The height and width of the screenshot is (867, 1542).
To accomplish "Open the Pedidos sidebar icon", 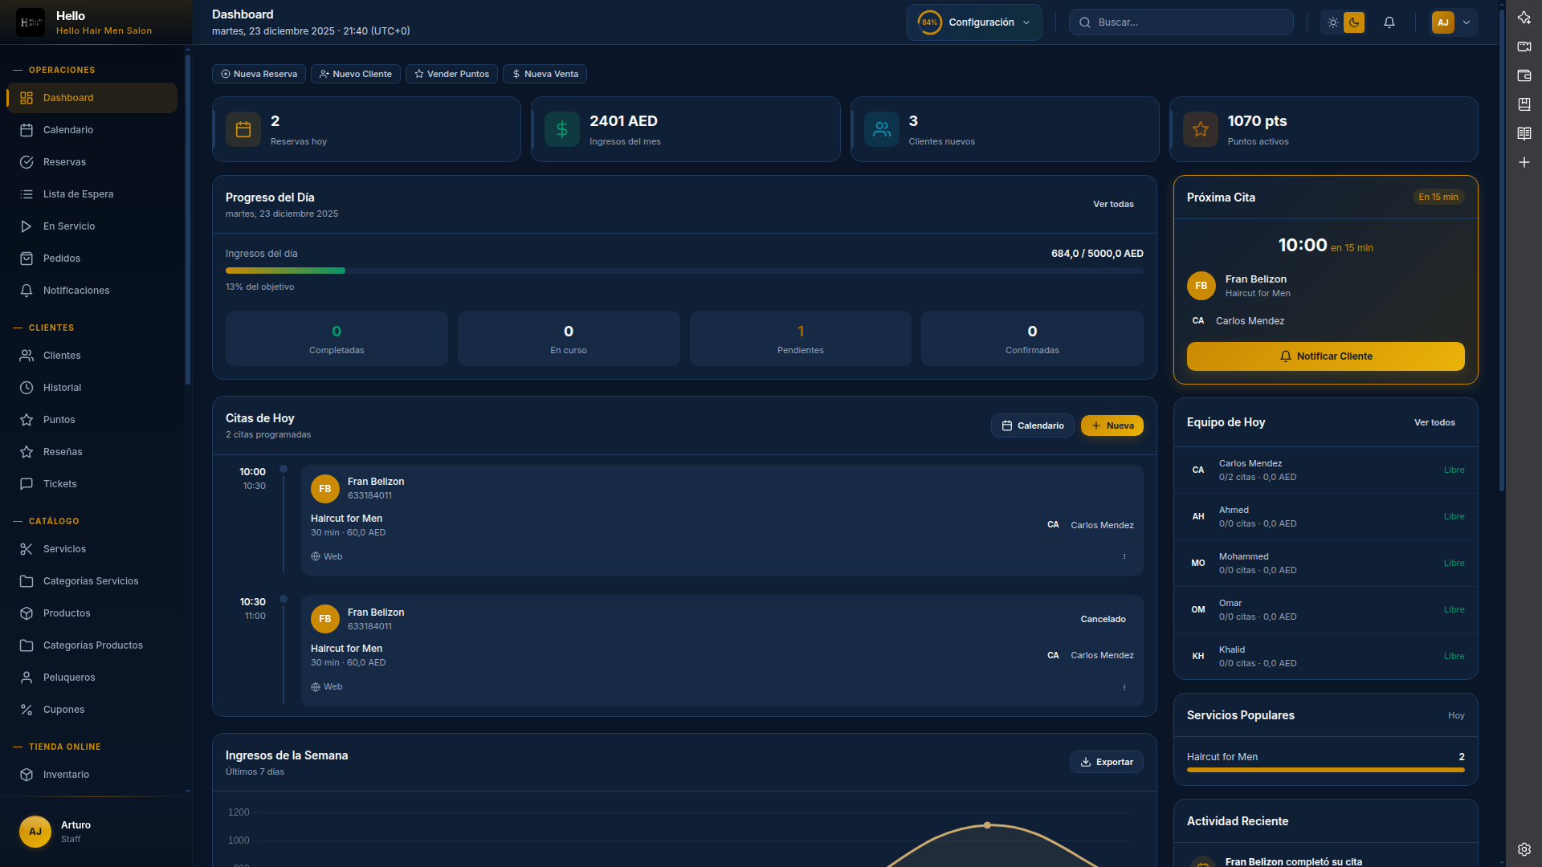I will pyautogui.click(x=27, y=258).
